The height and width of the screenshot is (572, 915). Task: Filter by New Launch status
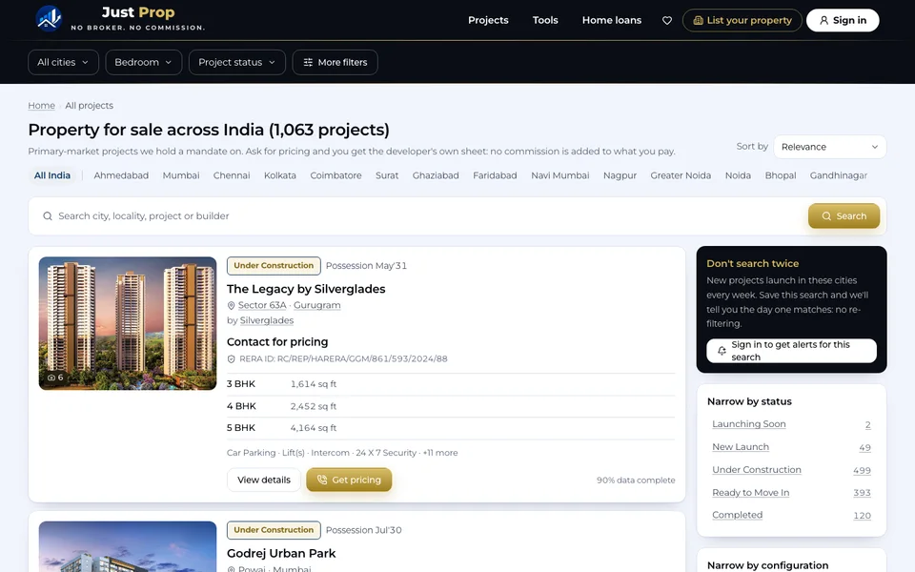point(741,447)
